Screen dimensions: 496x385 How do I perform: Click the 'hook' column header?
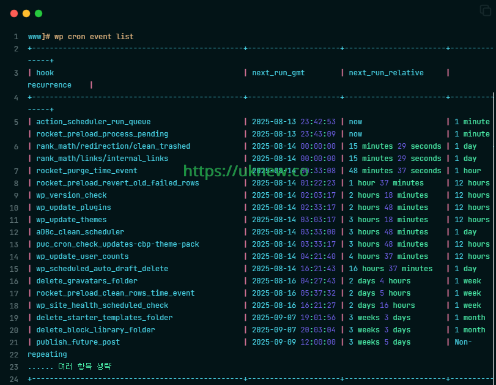click(x=45, y=72)
